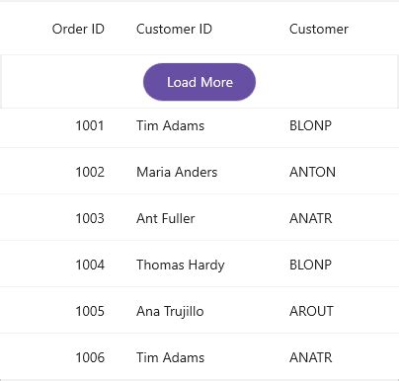Select order ID cell 1001
399x381 pixels.
coord(90,125)
